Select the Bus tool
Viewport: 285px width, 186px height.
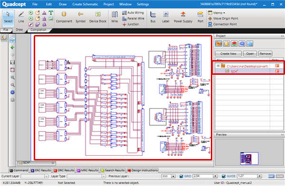pyautogui.click(x=153, y=17)
